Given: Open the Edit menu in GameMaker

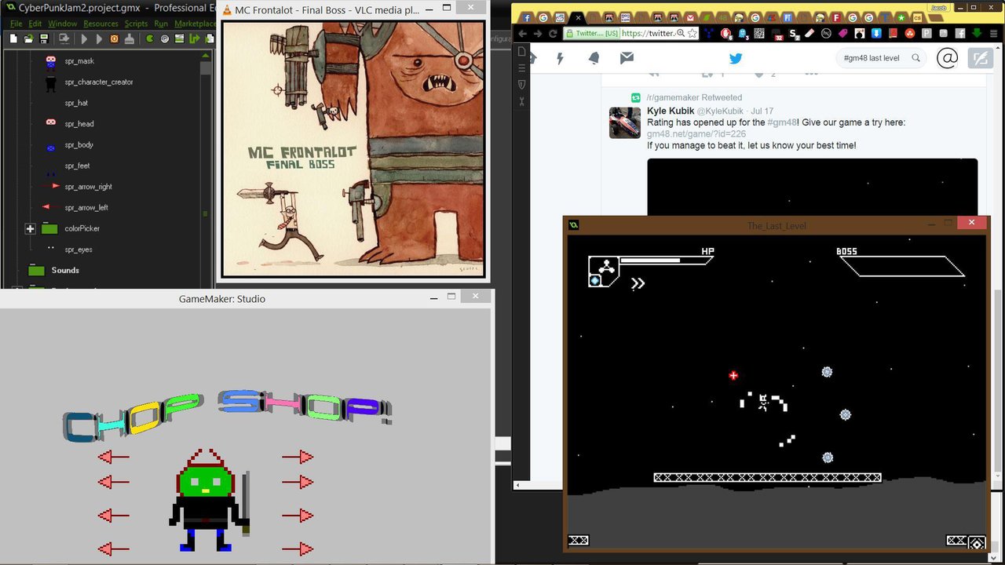Looking at the screenshot, I should point(35,24).
